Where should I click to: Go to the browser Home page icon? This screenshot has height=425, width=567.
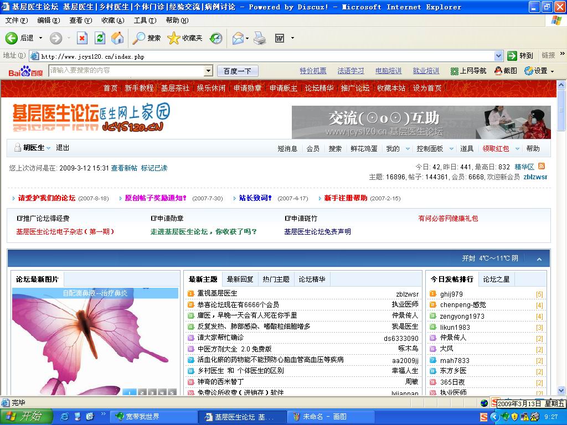[117, 38]
